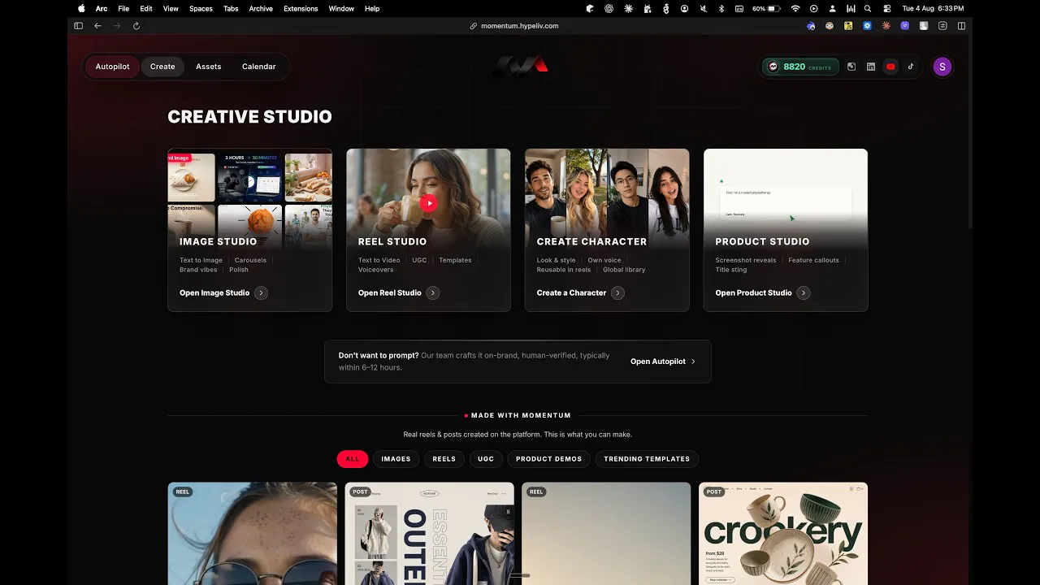Viewport: 1040px width, 585px height.
Task: Select the YouTube account icon
Action: (x=890, y=67)
